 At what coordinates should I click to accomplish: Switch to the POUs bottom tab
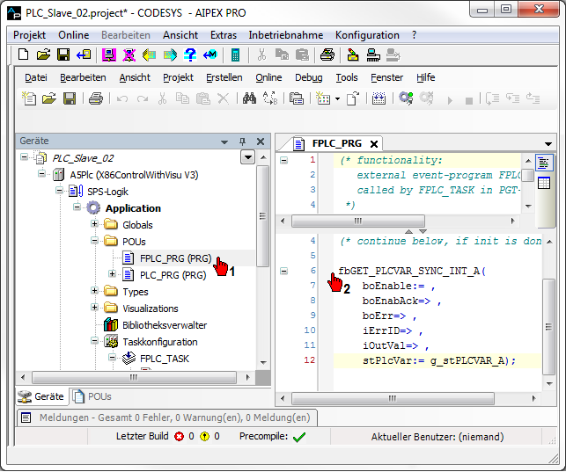(92, 396)
